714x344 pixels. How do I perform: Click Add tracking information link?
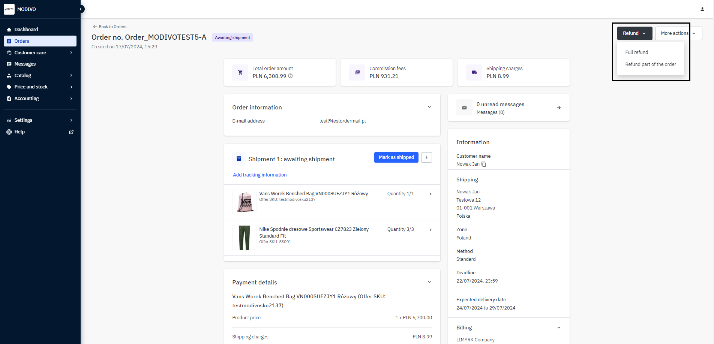click(259, 175)
